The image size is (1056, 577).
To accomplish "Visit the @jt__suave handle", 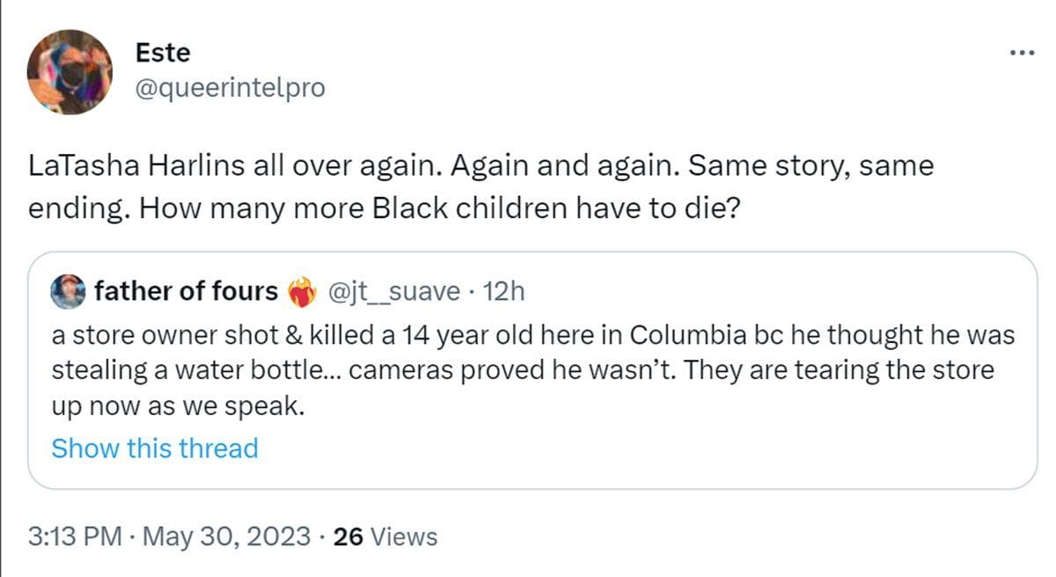I will [x=393, y=291].
